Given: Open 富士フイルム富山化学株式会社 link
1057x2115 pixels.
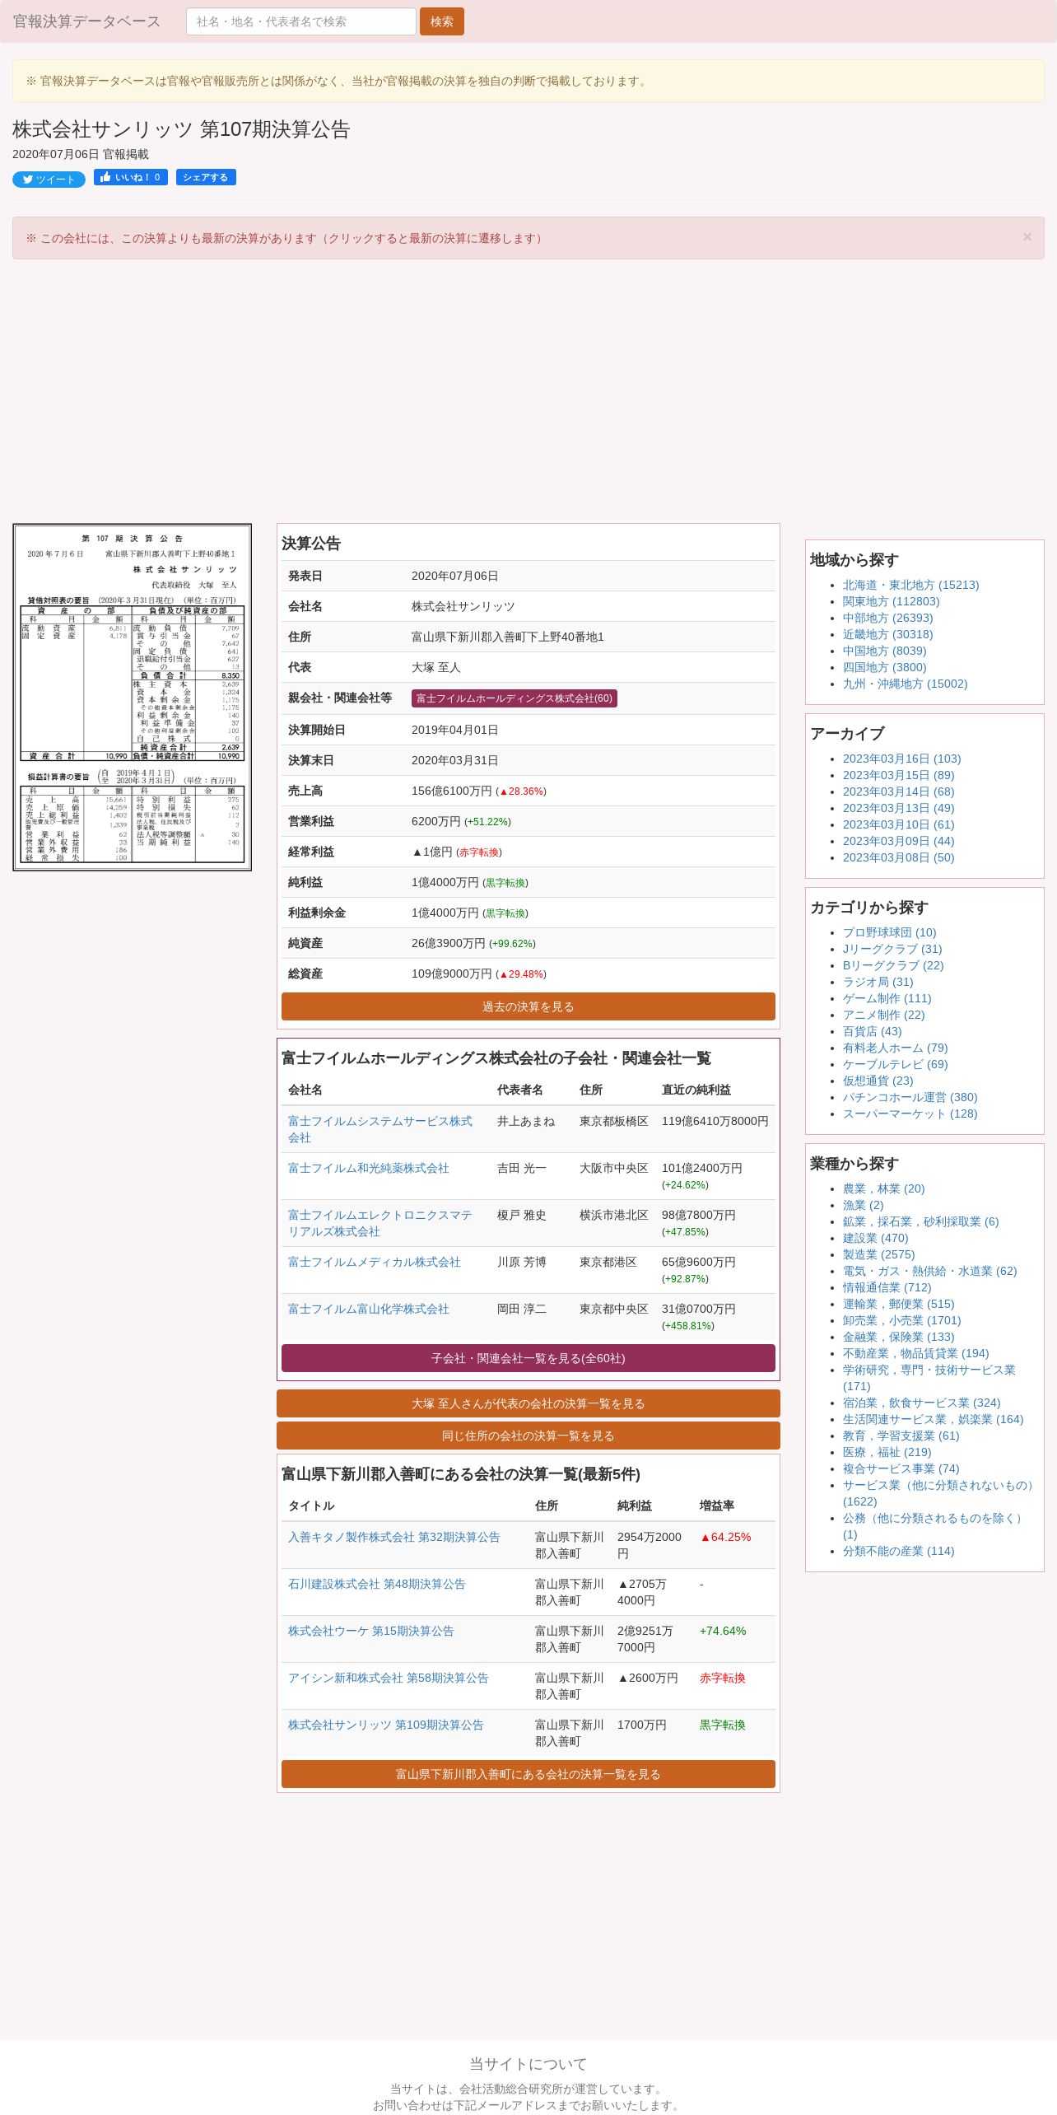Looking at the screenshot, I should 368,1309.
